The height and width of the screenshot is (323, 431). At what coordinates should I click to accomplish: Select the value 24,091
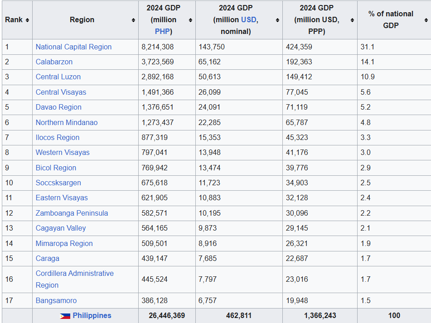click(x=209, y=107)
